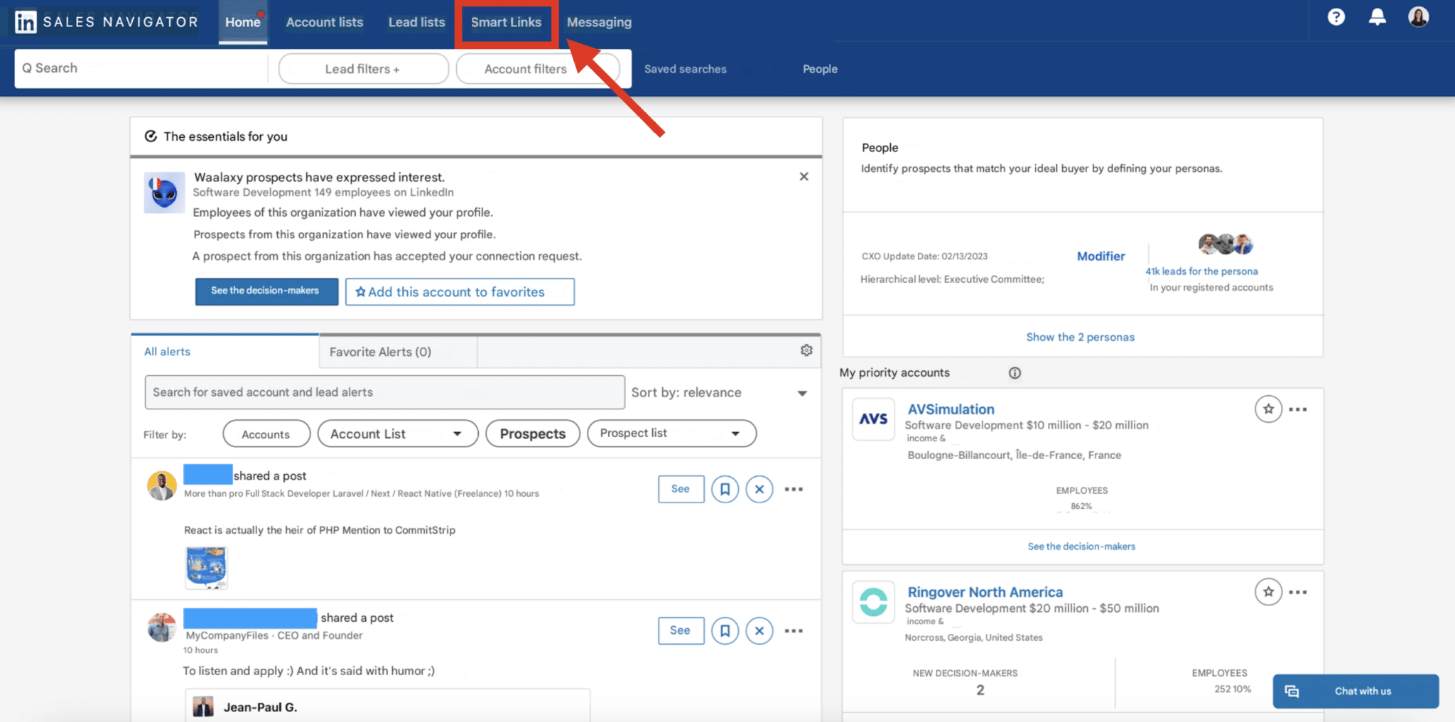
Task: Open alert settings via the gear icon
Action: pyautogui.click(x=806, y=350)
